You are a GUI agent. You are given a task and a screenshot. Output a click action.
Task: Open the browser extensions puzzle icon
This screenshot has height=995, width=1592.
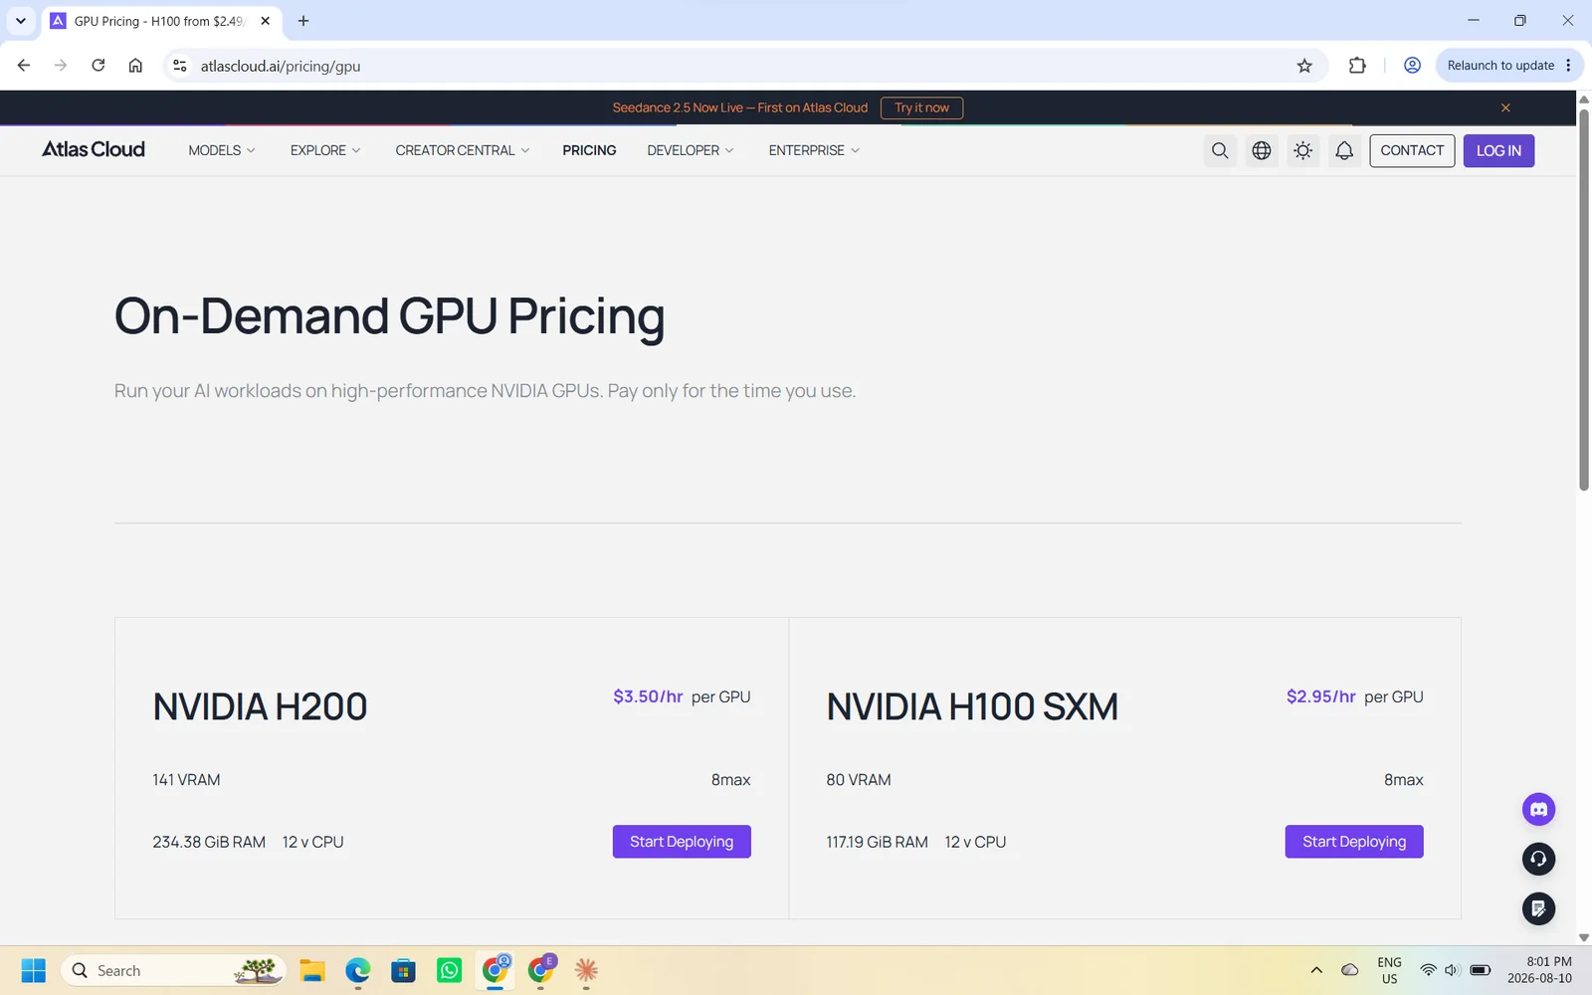coord(1357,66)
